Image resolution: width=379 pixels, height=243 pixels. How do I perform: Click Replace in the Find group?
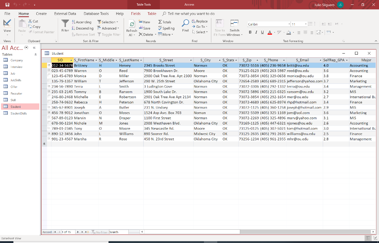click(x=201, y=22)
